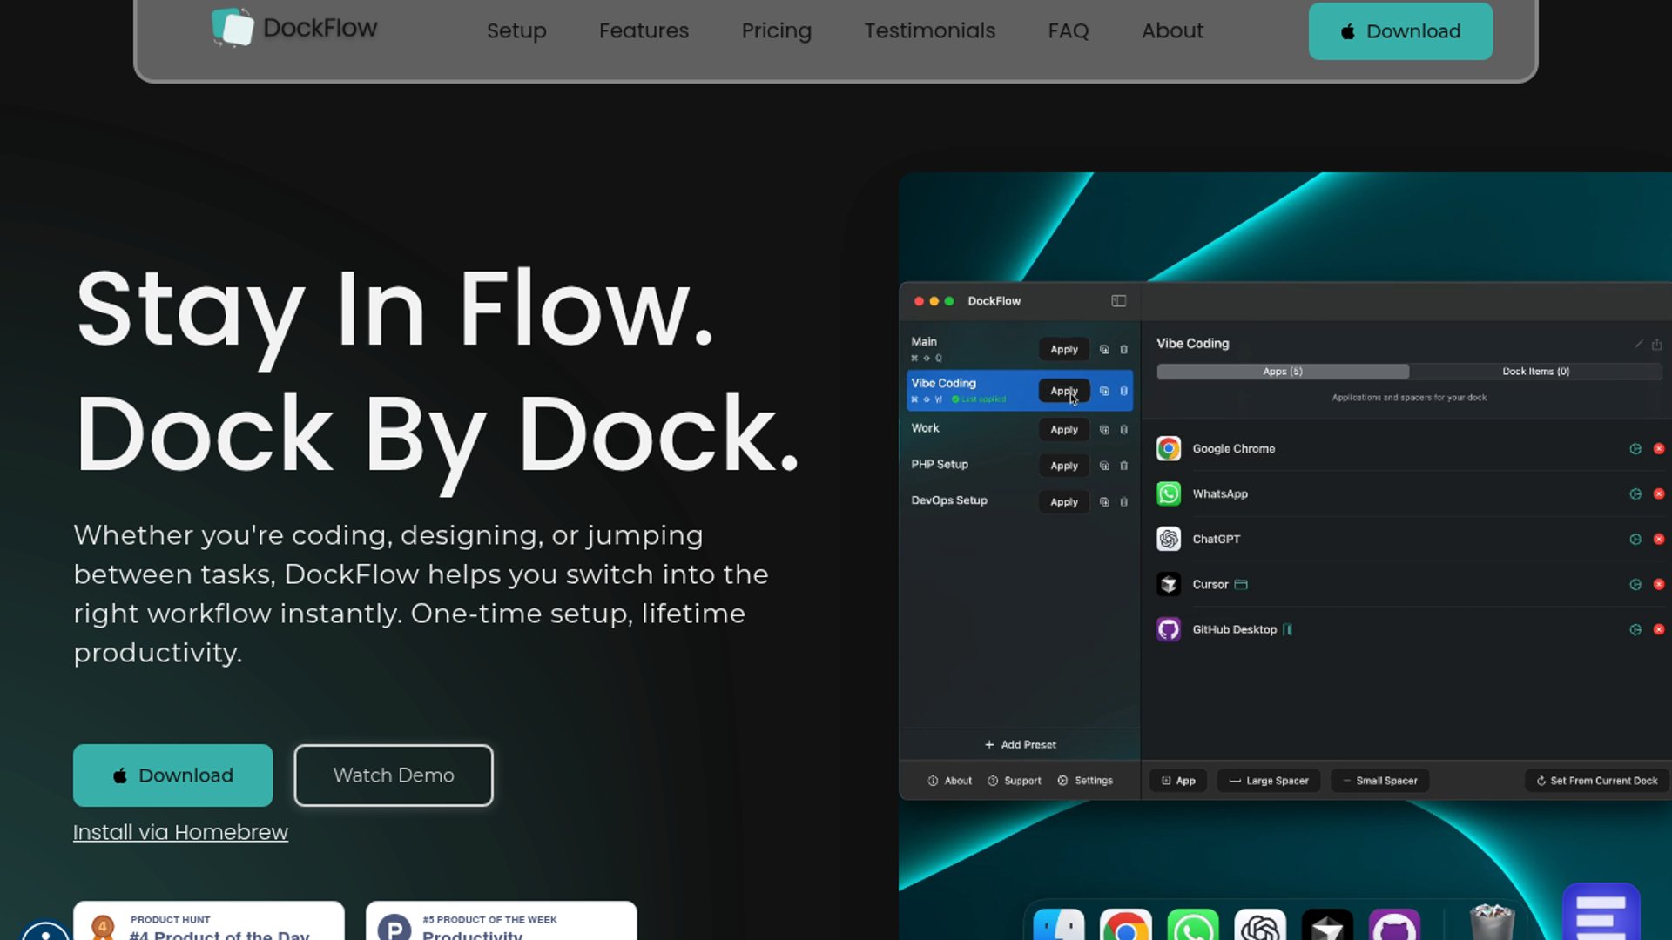Click the teal Download button in navbar
Image resolution: width=1672 pixels, height=940 pixels.
pos(1400,31)
